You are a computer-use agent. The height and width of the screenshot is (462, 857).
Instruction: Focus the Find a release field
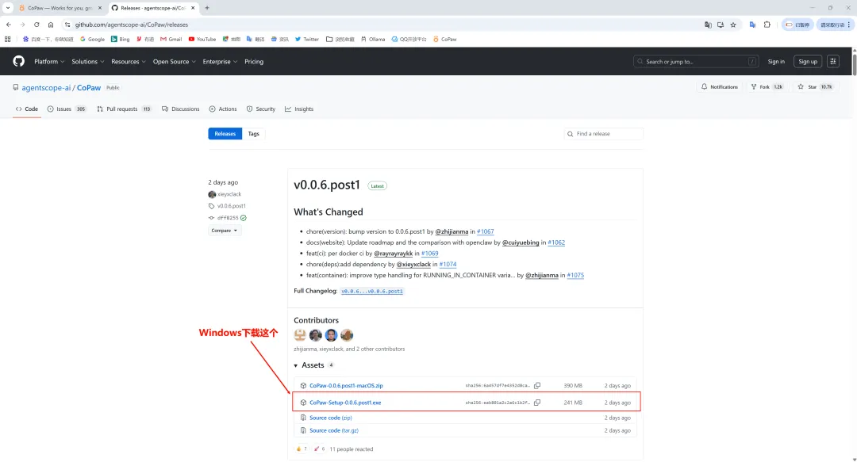click(603, 134)
